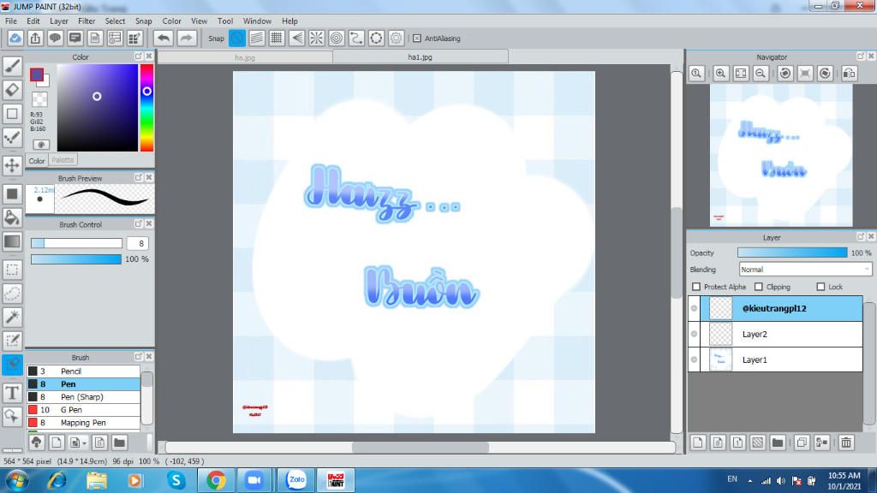Select the Color tab
This screenshot has width=877, height=493.
[37, 160]
